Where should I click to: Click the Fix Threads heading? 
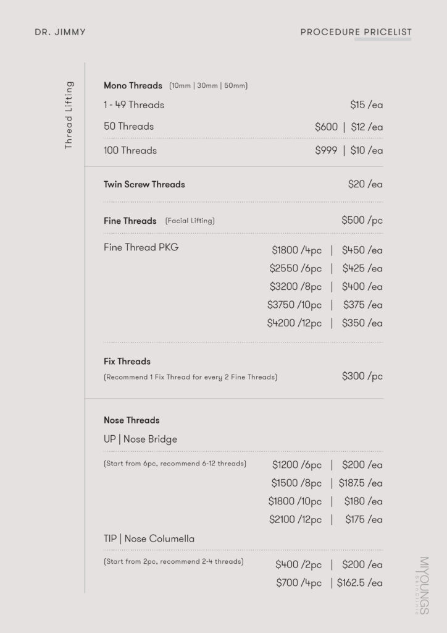coord(127,361)
